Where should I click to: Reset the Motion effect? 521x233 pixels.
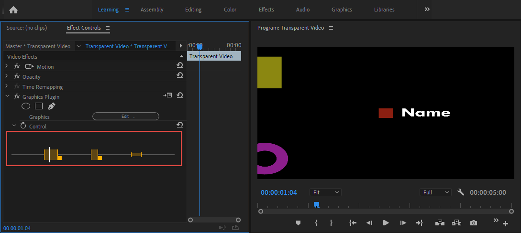tap(180, 65)
